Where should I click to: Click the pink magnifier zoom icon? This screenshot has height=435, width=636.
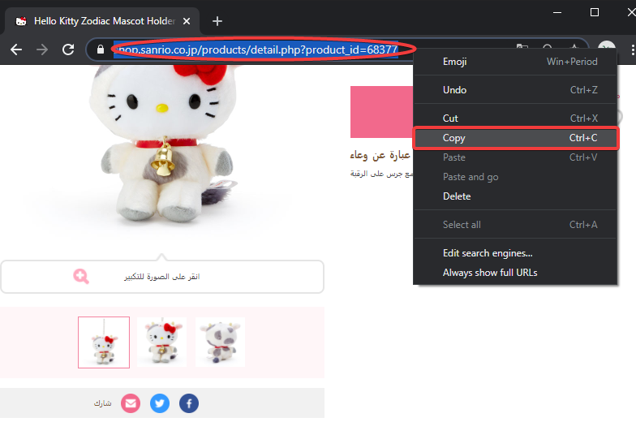(81, 276)
